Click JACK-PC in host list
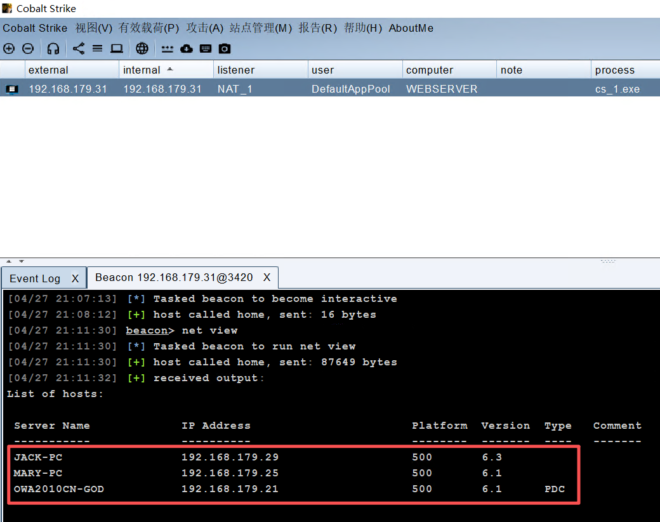This screenshot has height=522, width=660. click(x=38, y=457)
